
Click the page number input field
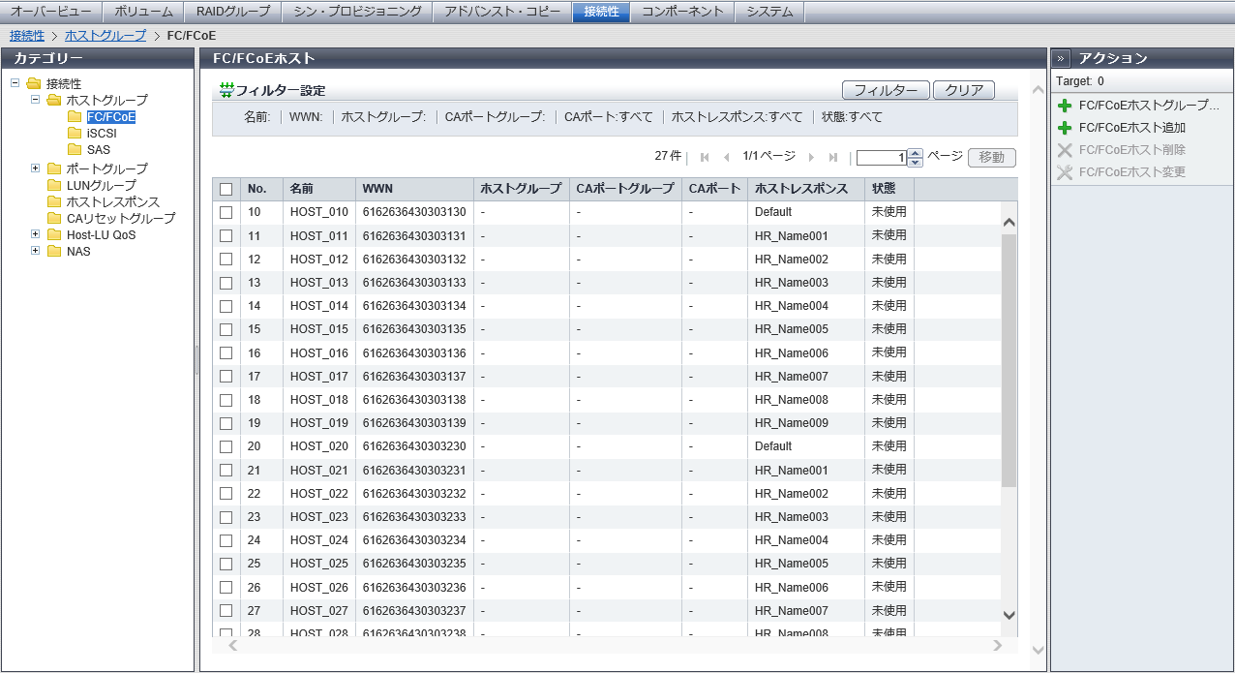point(881,157)
